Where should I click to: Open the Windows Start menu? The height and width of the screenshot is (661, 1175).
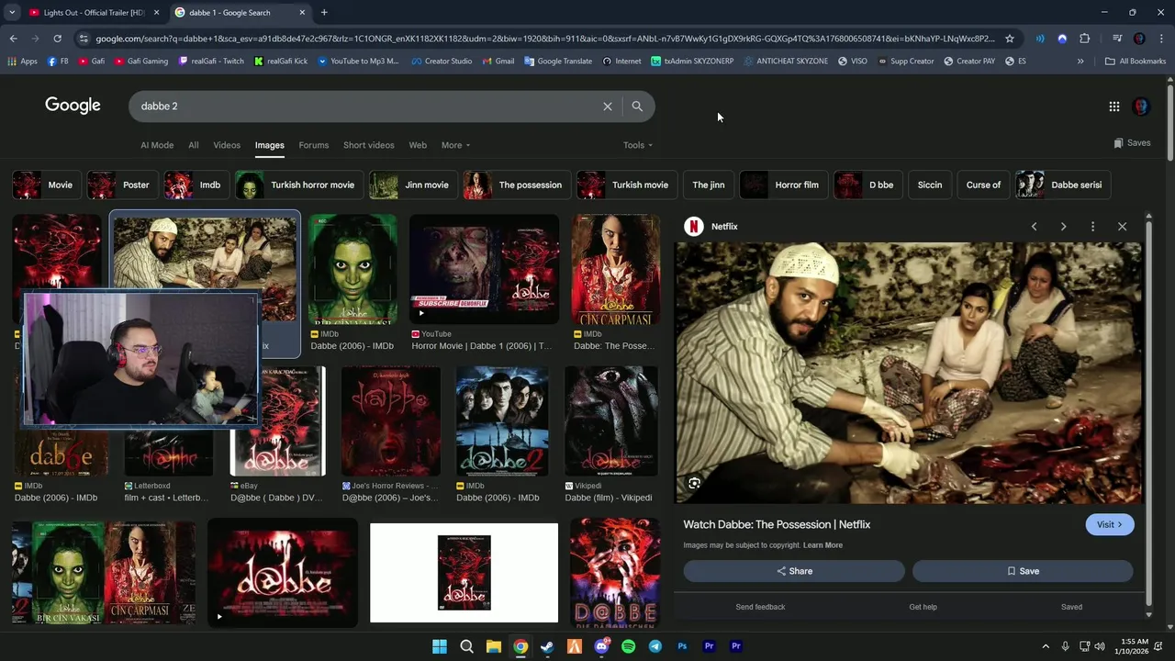(440, 646)
